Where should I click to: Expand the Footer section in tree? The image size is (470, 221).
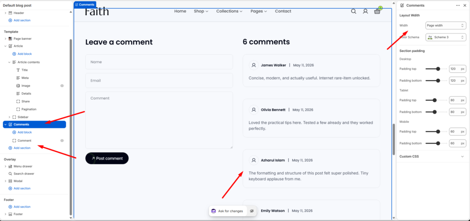point(6,214)
